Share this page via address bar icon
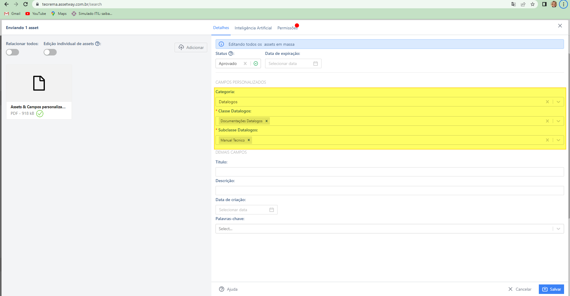Image resolution: width=570 pixels, height=296 pixels. (x=523, y=4)
